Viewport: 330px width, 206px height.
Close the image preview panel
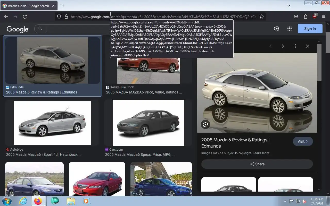click(x=308, y=46)
